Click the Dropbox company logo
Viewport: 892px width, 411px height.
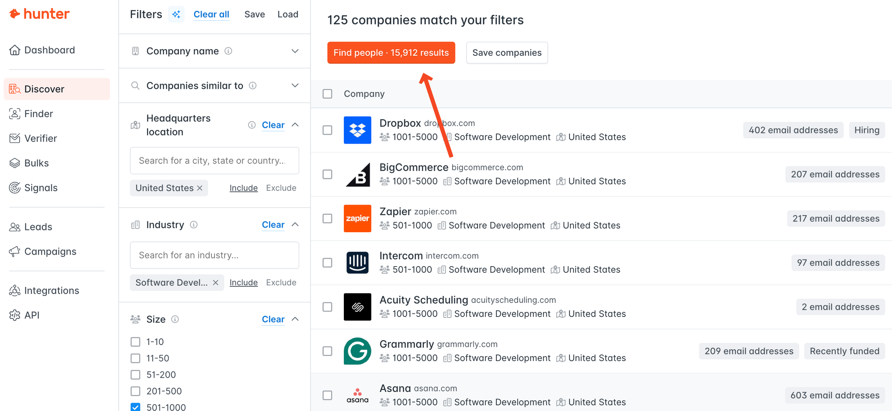point(357,130)
